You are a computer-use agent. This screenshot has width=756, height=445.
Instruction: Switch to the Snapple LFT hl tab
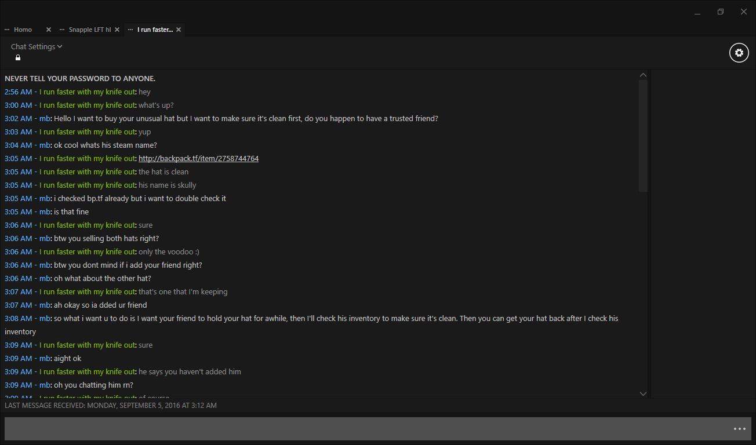point(89,30)
